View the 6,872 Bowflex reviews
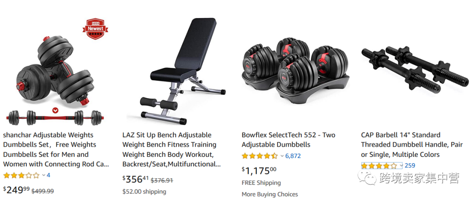 point(293,156)
